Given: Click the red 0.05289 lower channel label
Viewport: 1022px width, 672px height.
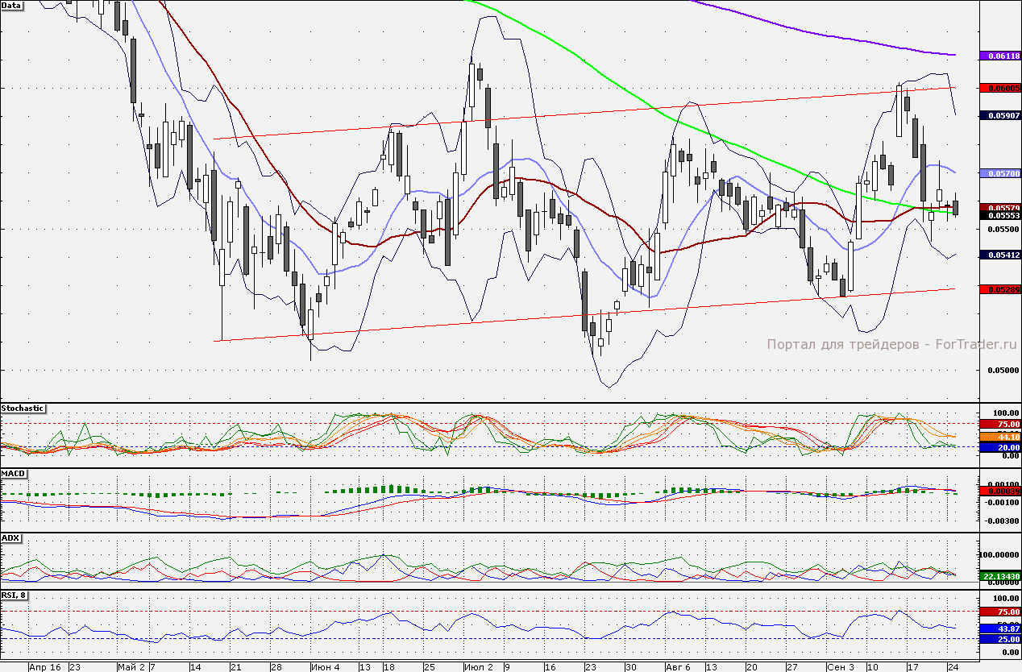Looking at the screenshot, I should pos(999,288).
